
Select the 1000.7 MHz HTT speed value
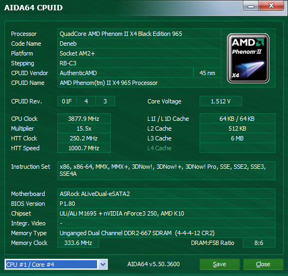click(x=84, y=148)
